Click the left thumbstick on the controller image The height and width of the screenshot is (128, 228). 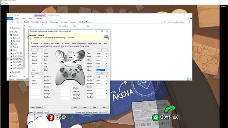(x=62, y=70)
